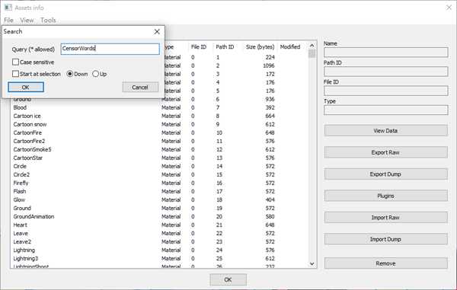Screen dimensions: 457x290
Task: Confirm search with the dialog OK button
Action: 26,87
